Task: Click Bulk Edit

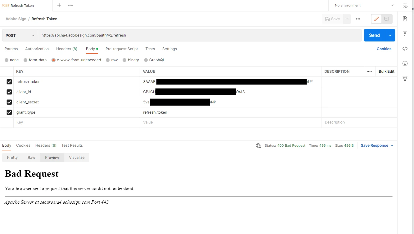Action: point(386,71)
